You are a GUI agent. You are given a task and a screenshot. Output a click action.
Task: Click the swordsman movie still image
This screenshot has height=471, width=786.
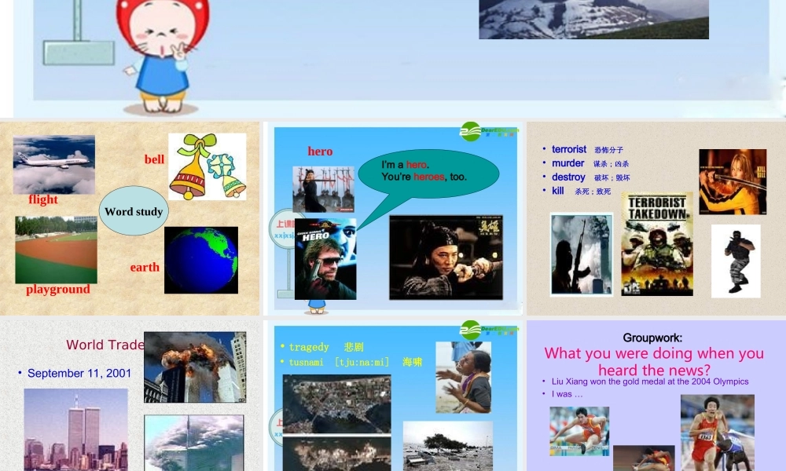click(x=446, y=257)
